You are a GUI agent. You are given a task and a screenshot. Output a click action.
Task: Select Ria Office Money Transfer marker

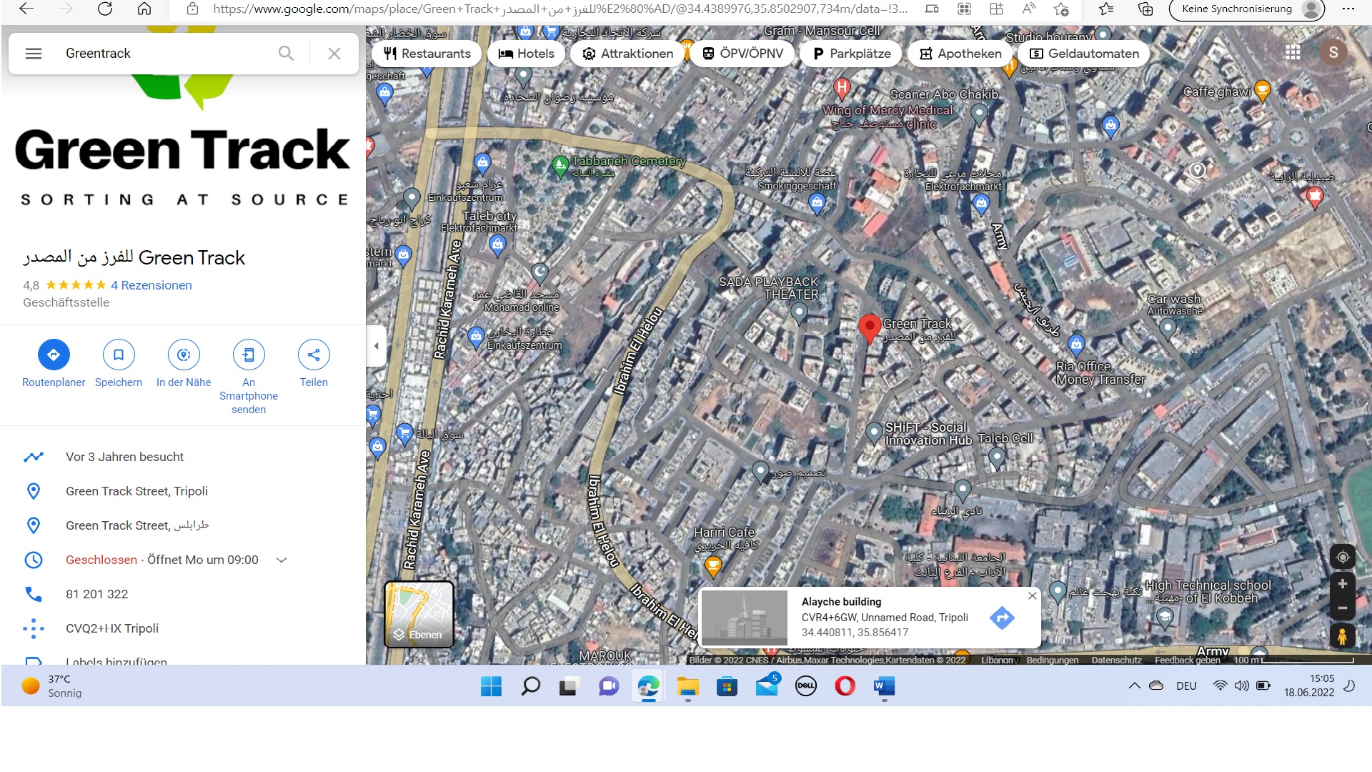click(x=1076, y=345)
